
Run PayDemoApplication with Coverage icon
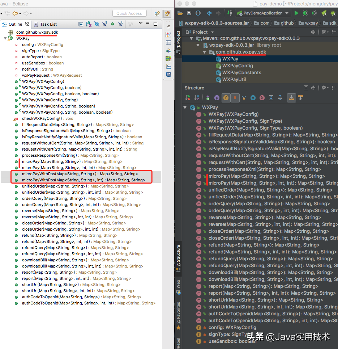[x=315, y=13]
